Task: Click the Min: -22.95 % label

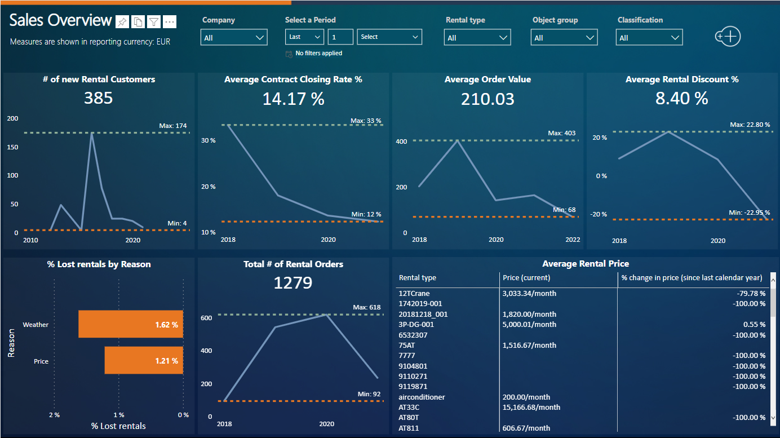Action: pos(750,213)
